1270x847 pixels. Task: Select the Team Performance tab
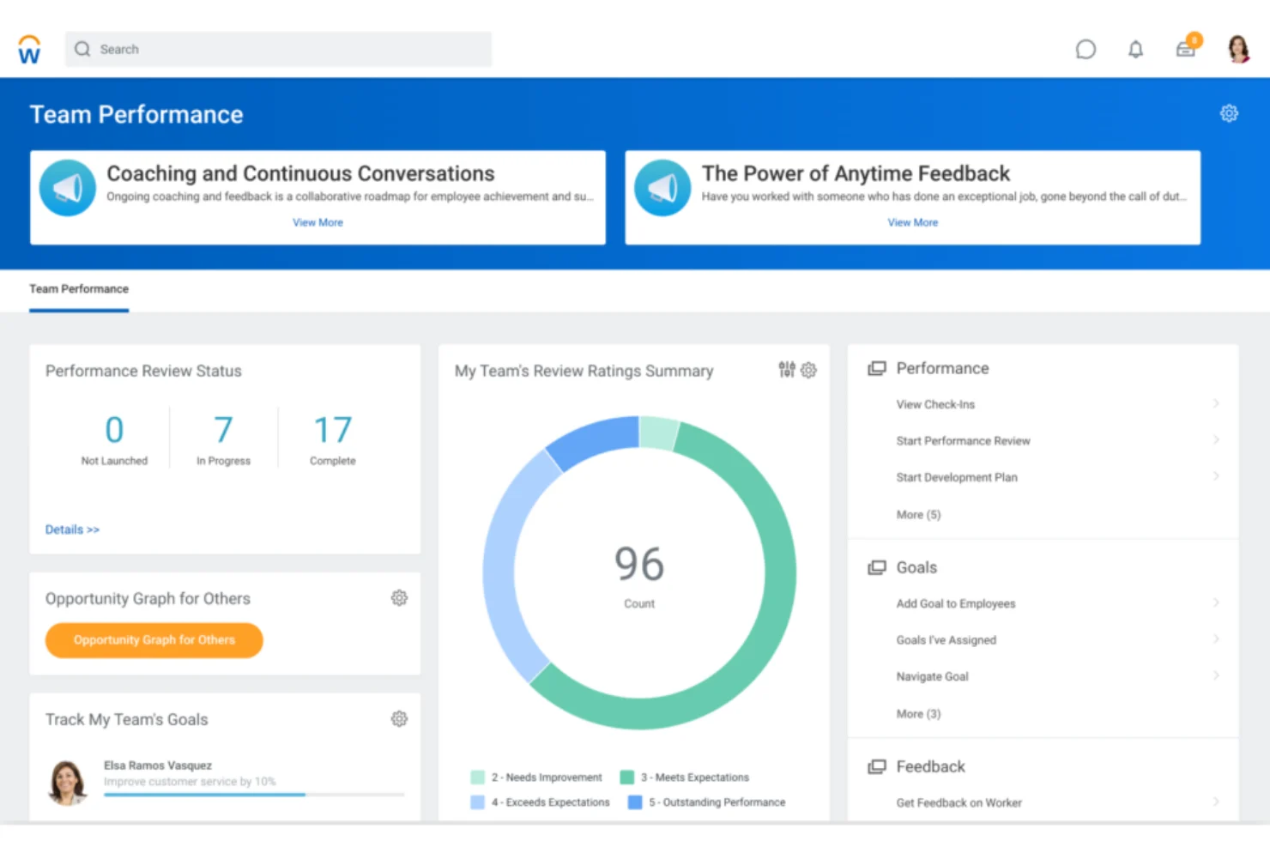tap(79, 289)
